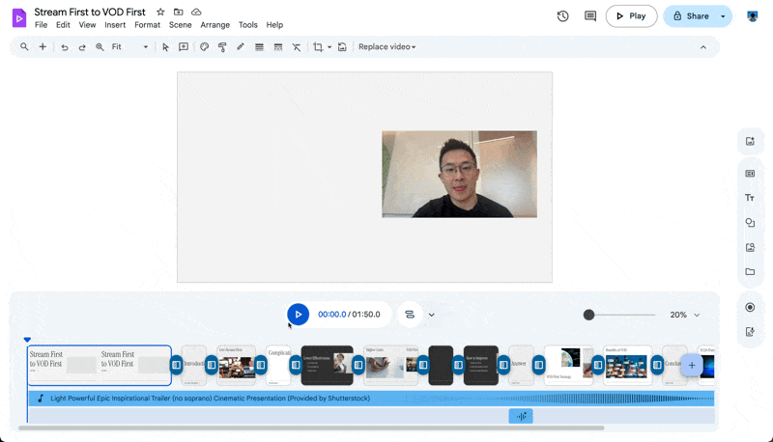The height and width of the screenshot is (442, 773).
Task: Redo the last action
Action: [82, 47]
